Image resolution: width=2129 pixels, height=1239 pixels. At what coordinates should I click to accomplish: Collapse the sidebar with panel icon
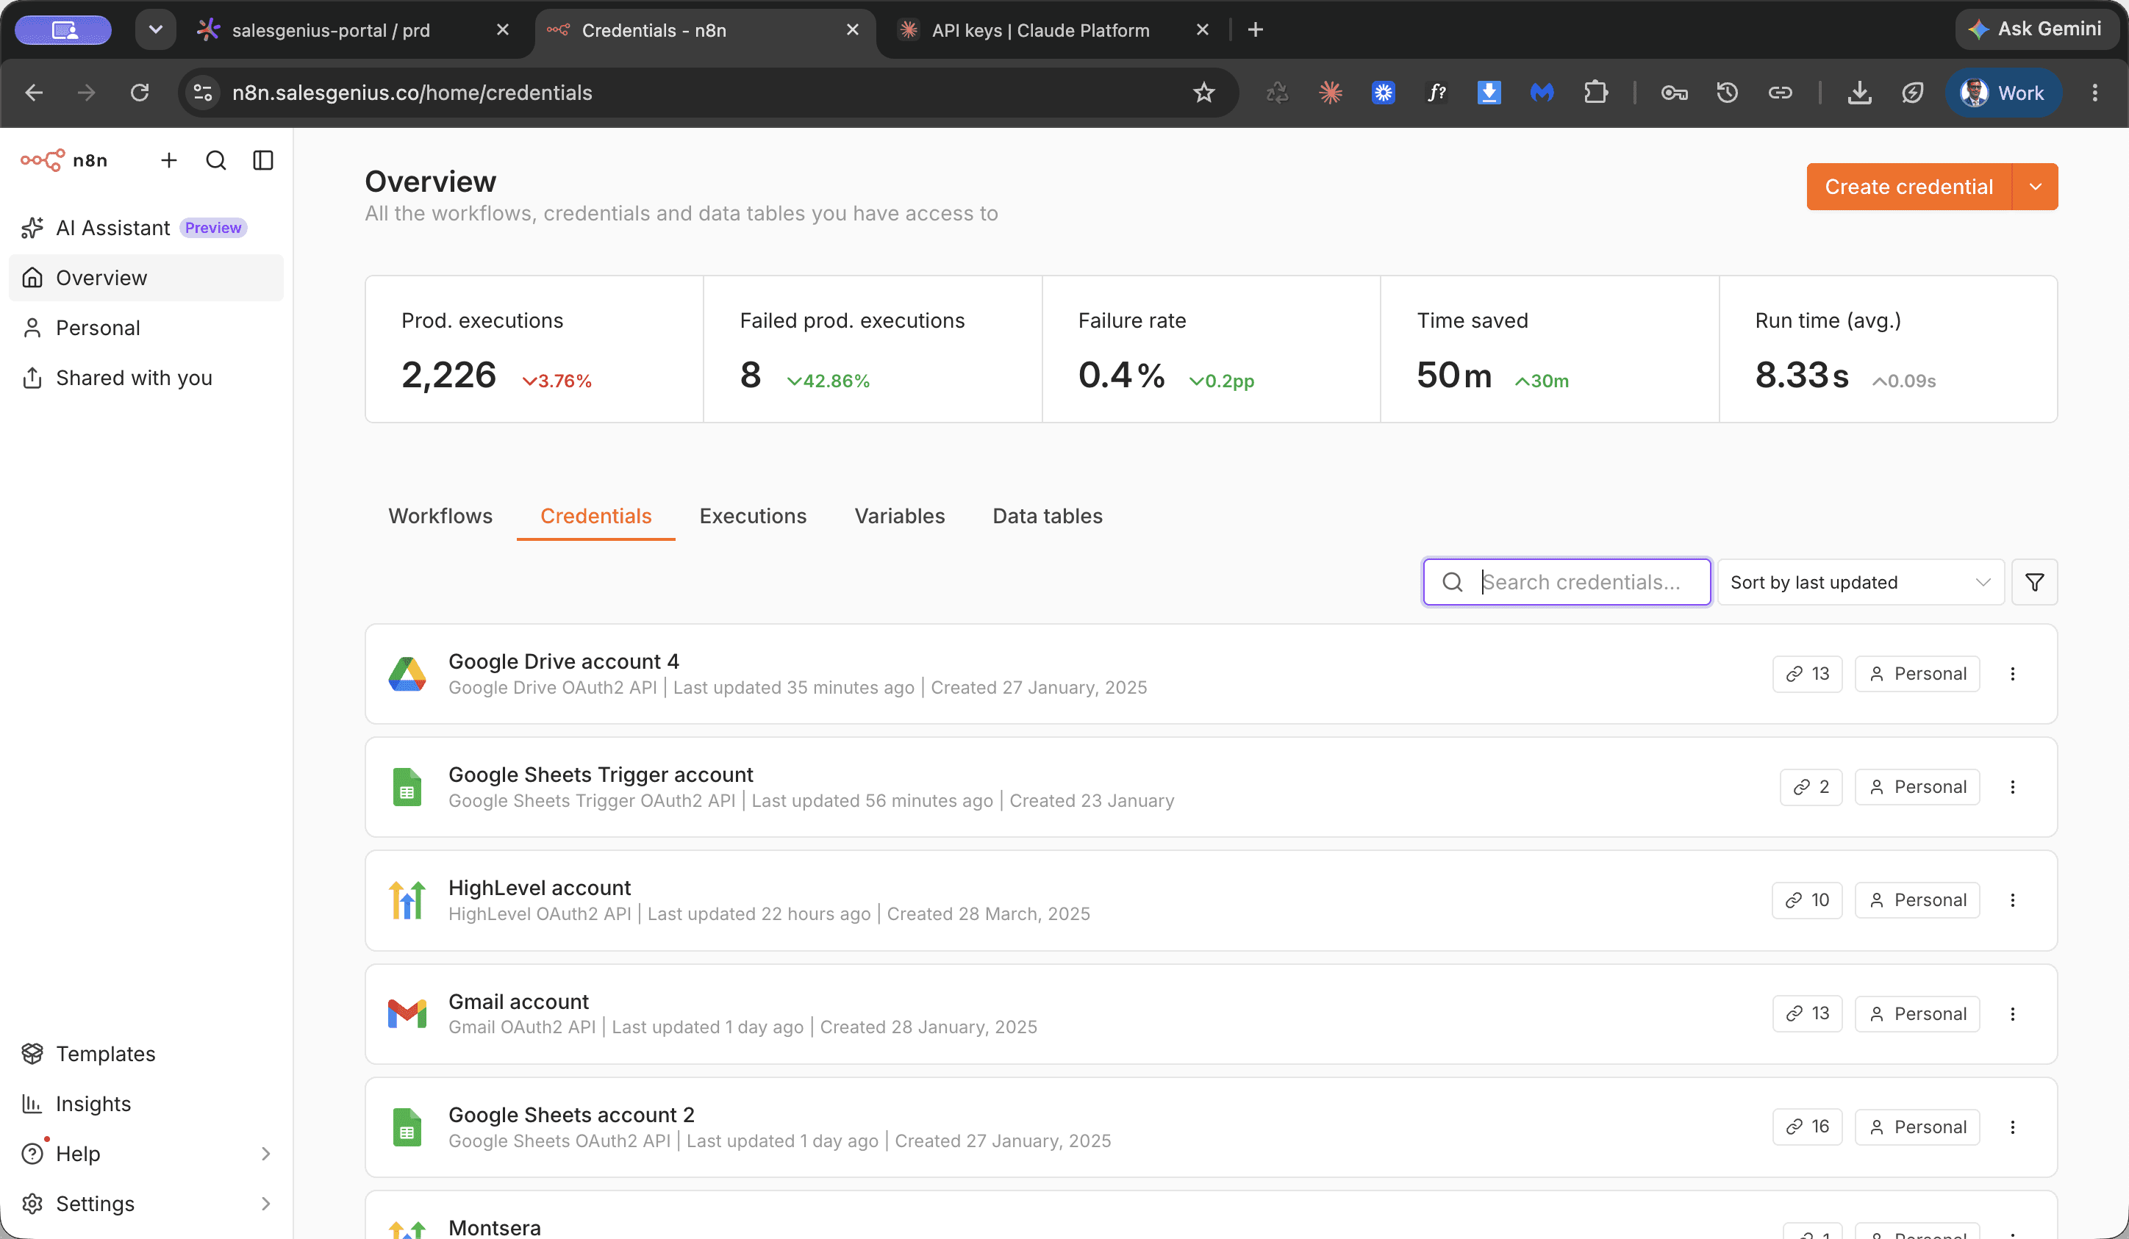point(264,160)
